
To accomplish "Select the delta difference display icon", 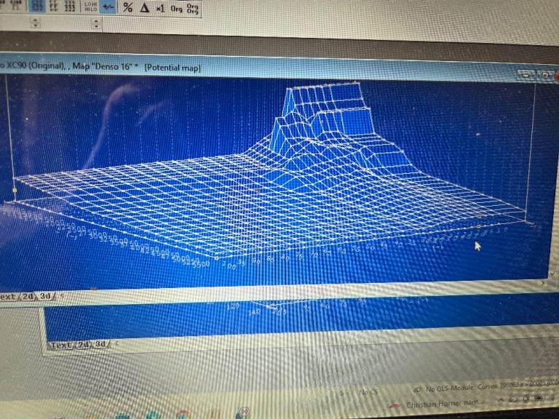I will pyautogui.click(x=144, y=8).
